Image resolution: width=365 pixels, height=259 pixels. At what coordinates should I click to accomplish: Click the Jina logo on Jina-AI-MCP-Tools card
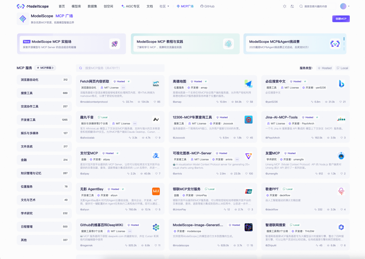[x=341, y=120]
